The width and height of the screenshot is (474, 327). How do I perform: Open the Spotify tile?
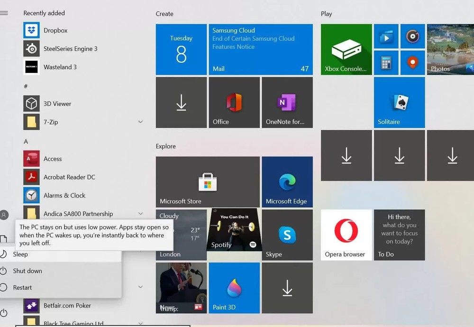click(234, 230)
